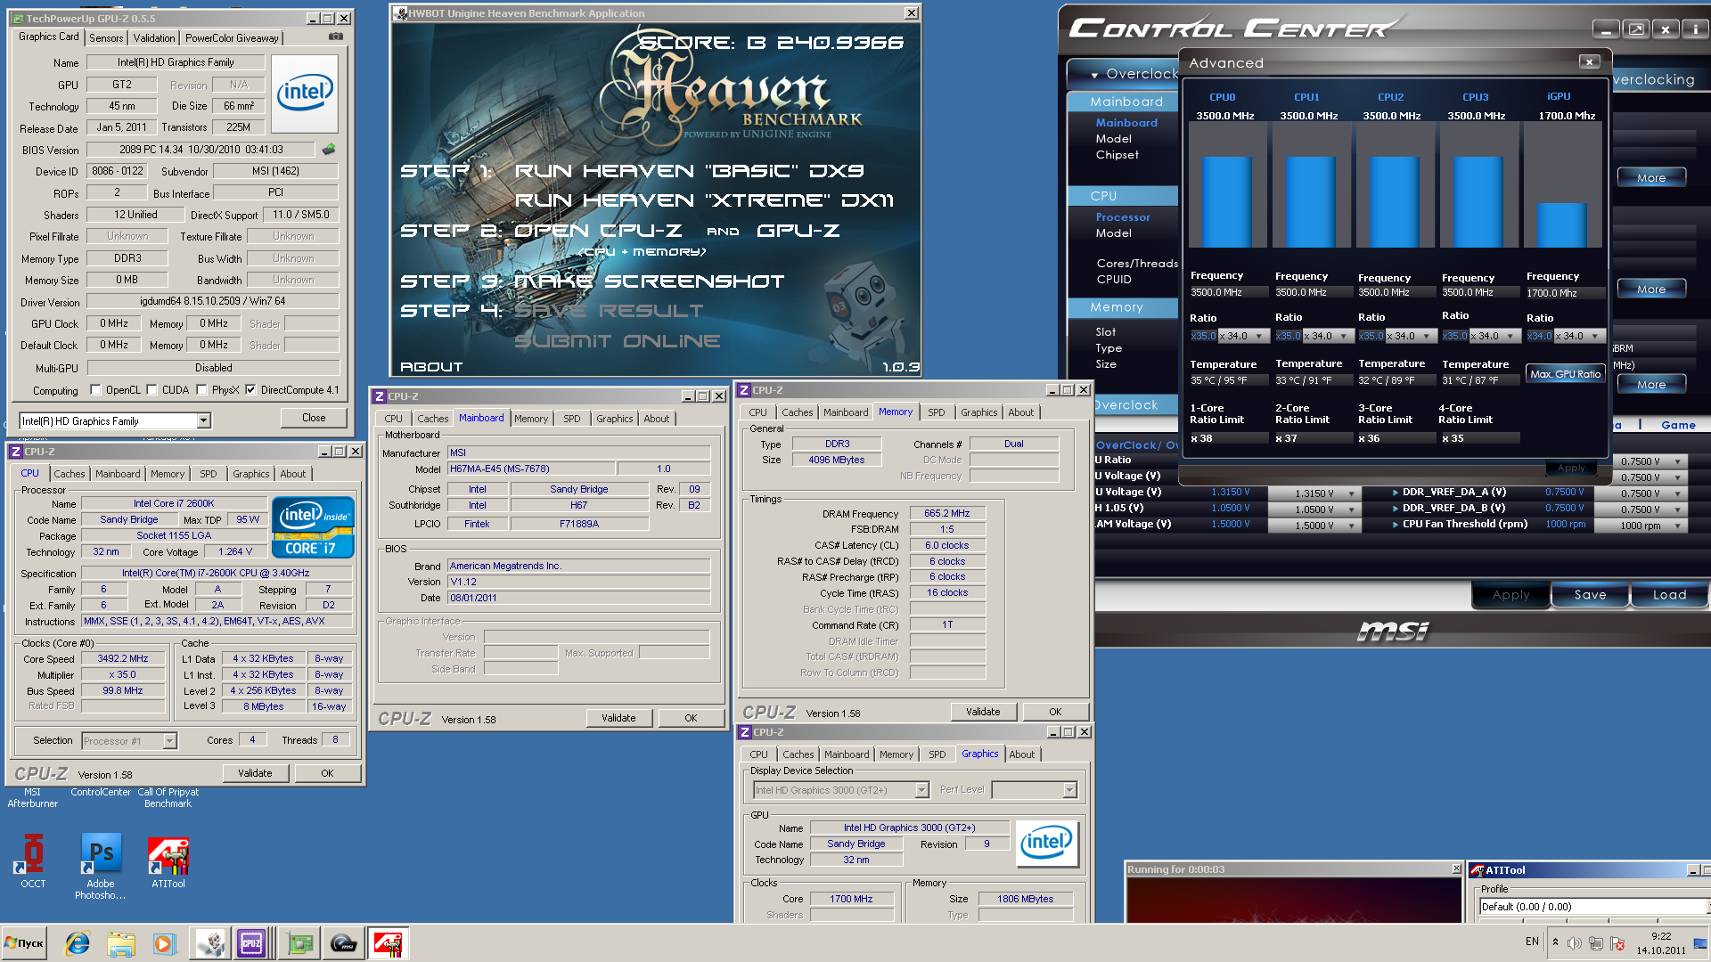The height and width of the screenshot is (962, 1711).
Task: Click Load in Control Center
Action: pos(1669,595)
